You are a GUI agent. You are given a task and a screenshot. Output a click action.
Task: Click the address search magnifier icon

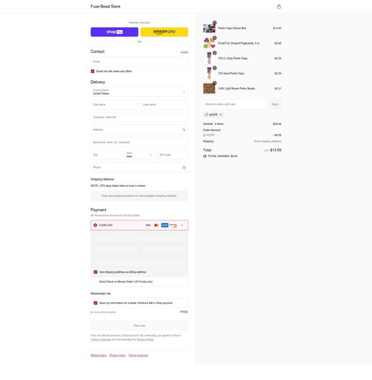tap(184, 130)
